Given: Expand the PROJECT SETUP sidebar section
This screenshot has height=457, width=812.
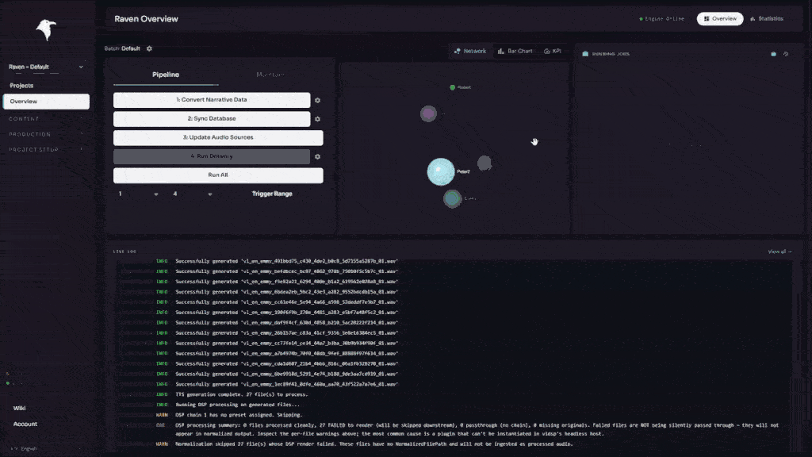Looking at the screenshot, I should pos(46,150).
